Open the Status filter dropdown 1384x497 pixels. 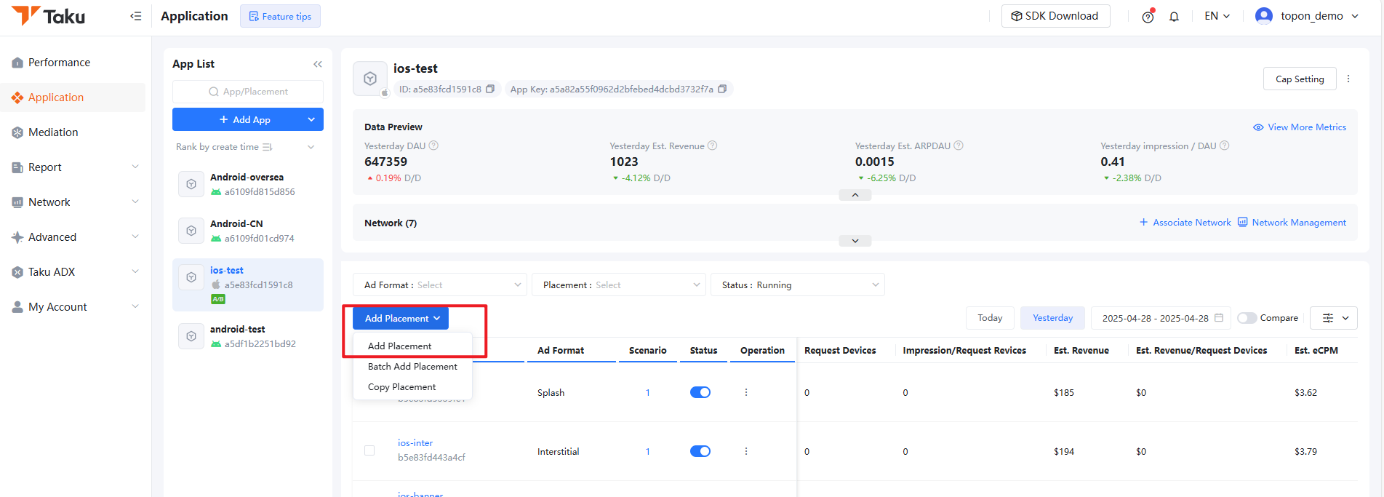798,285
